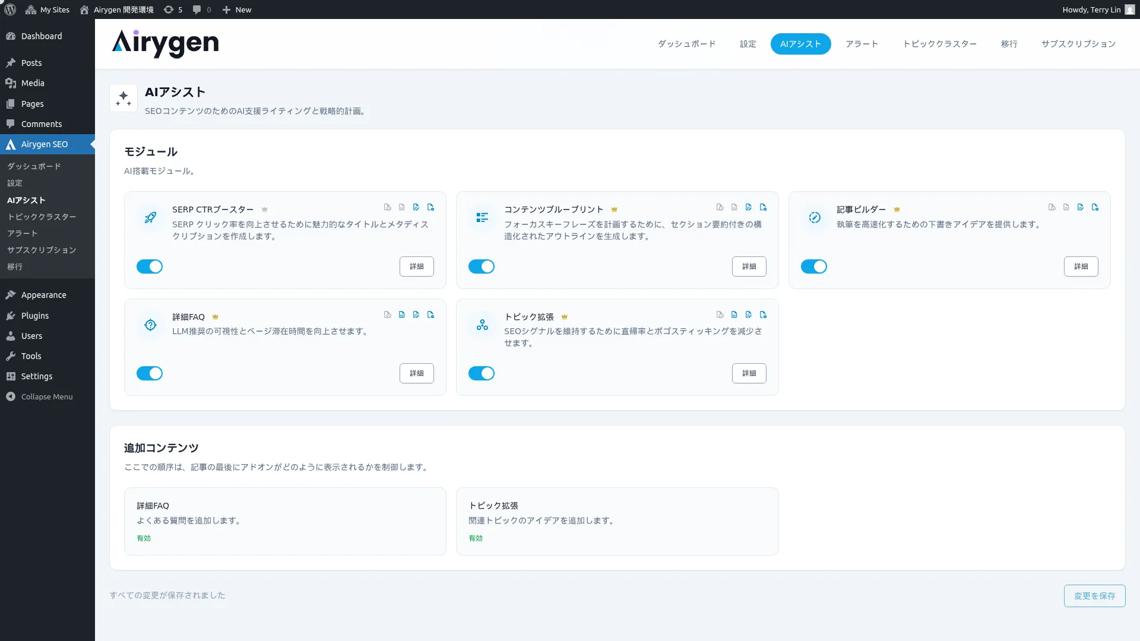The height and width of the screenshot is (641, 1140).
Task: Click the question-mark icon of 詳細FAQ module
Action: [x=150, y=325]
